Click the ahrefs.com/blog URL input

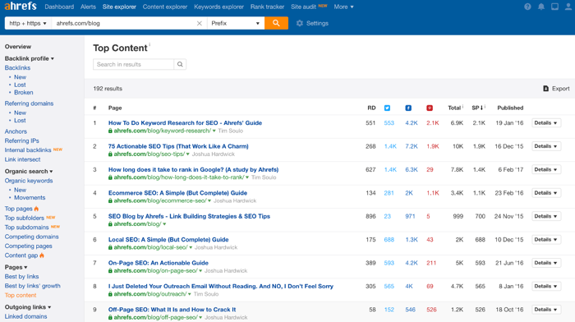coord(124,23)
